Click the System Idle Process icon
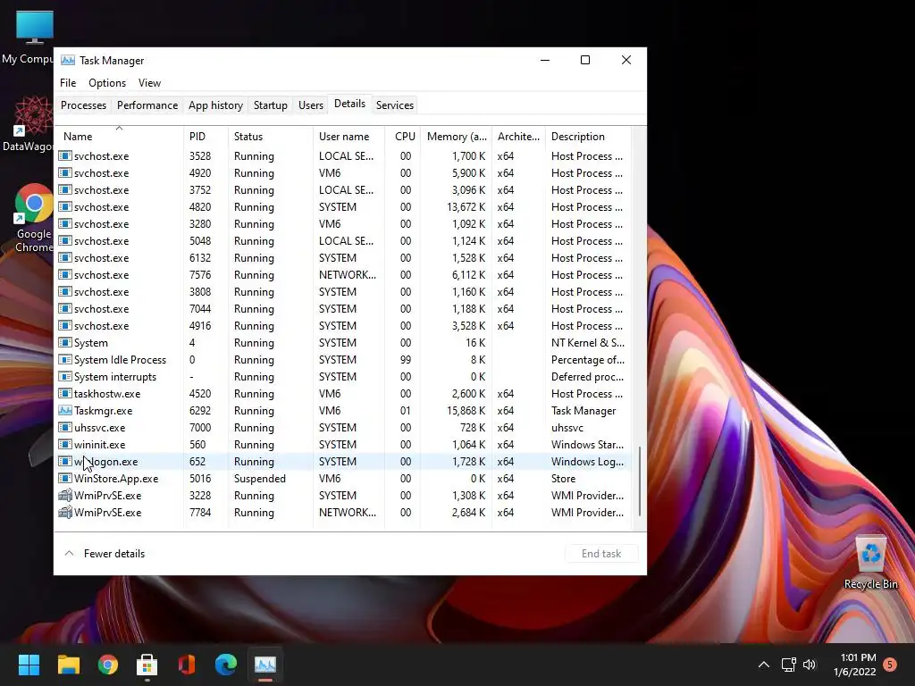The height and width of the screenshot is (686, 915). tap(65, 359)
